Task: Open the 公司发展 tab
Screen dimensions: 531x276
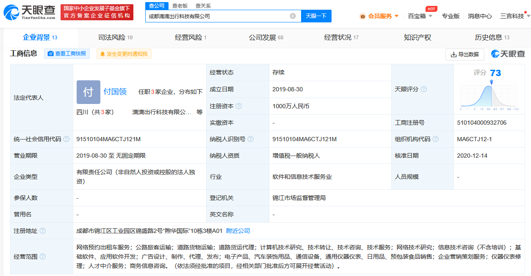Action: tap(266, 37)
